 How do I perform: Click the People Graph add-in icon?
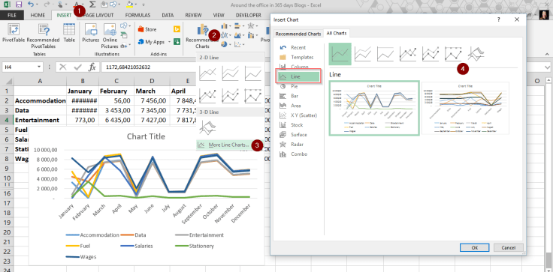(177, 41)
